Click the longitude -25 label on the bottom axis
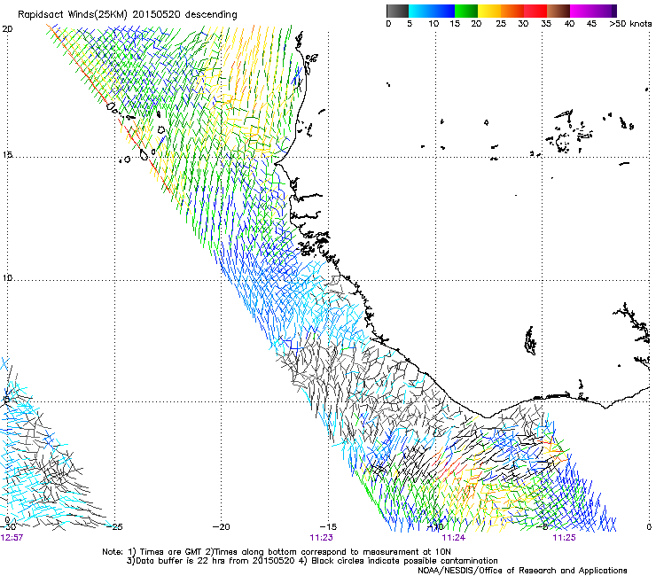656x576 pixels. coord(115,527)
